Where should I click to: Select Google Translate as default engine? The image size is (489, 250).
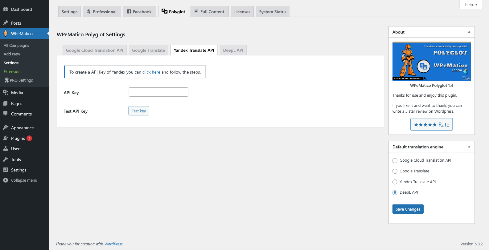pos(395,171)
